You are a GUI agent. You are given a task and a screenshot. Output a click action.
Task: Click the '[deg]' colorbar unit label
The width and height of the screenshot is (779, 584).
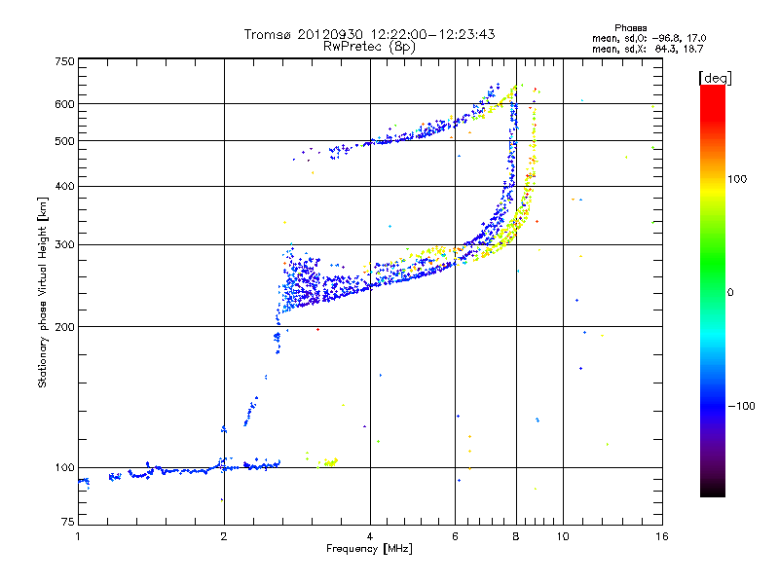[x=715, y=78]
